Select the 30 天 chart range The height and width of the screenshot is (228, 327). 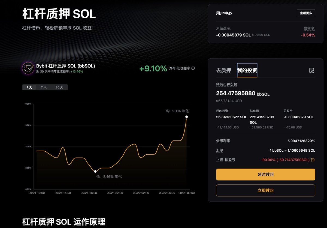click(x=59, y=87)
